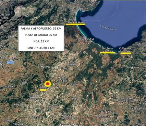Select the Alcúdia map label
146x126 pixels.
78,4
